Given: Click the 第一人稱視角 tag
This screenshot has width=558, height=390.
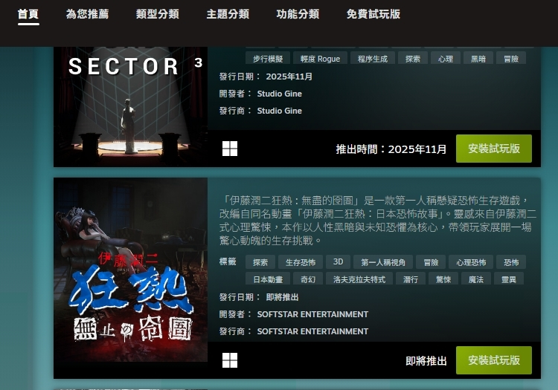Looking at the screenshot, I should point(383,262).
